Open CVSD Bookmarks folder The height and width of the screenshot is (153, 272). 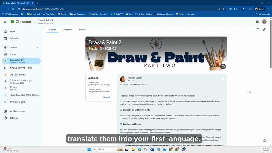10,14
